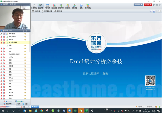
Task: Open chat bubble for 讲师 赵悦
Action: 25,34
